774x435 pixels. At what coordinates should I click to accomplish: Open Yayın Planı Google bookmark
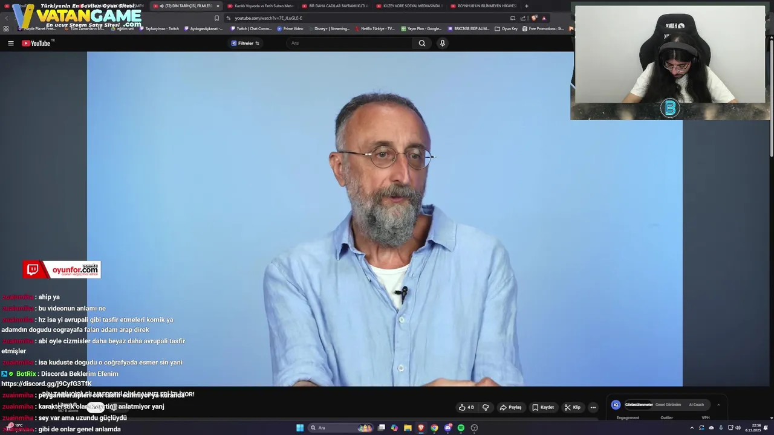(x=421, y=28)
